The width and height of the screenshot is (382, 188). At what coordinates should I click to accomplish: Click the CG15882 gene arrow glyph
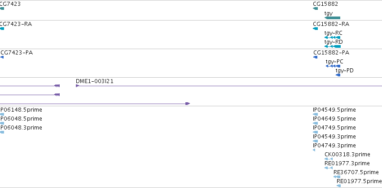(x=315, y=8)
